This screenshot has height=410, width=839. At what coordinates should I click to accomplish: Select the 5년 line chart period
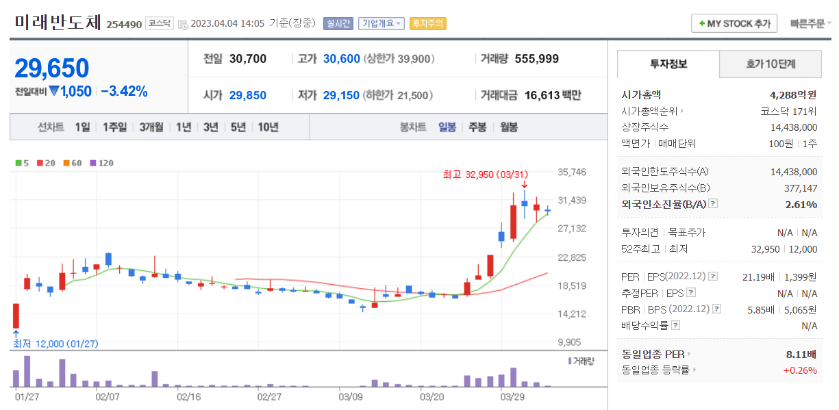click(238, 127)
